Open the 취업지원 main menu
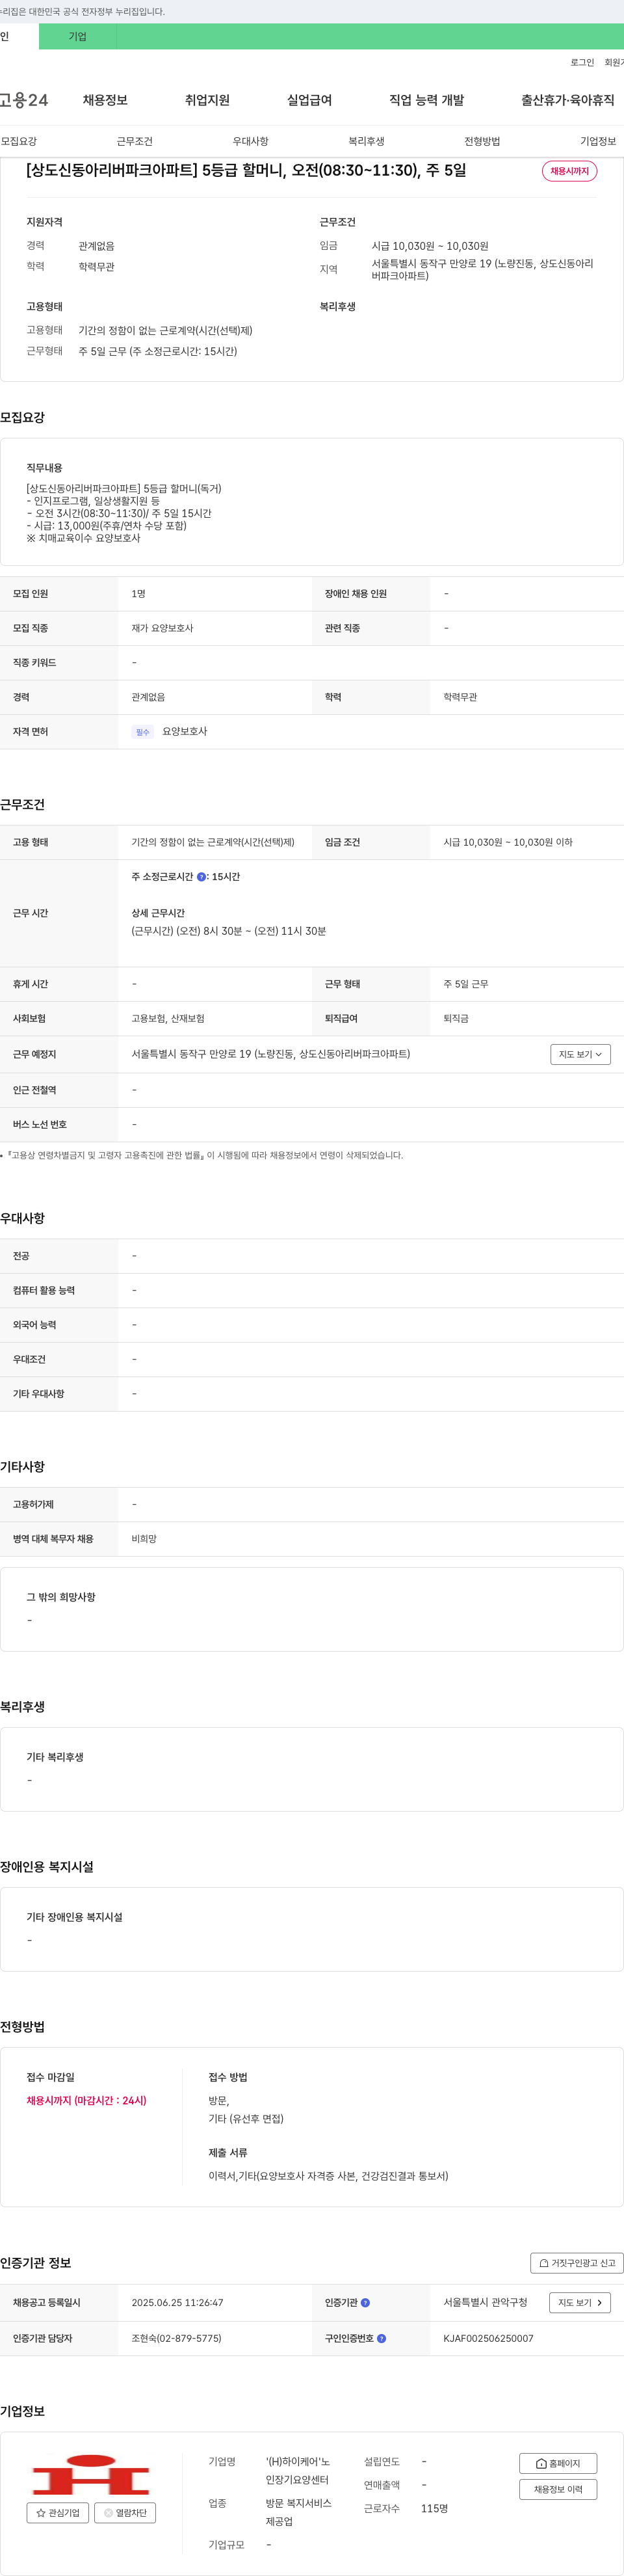Viewport: 624px width, 2576px height. (207, 100)
